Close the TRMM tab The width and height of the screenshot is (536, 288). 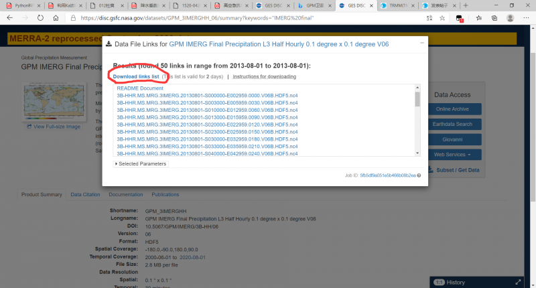point(413,6)
